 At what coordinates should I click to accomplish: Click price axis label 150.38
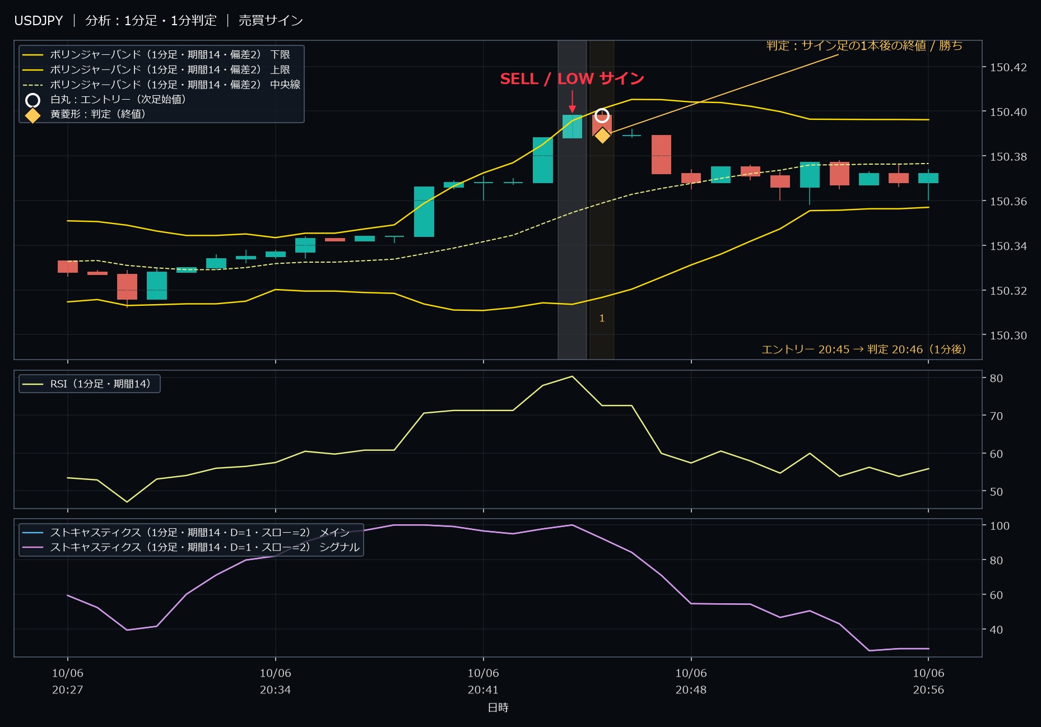pyautogui.click(x=1009, y=157)
